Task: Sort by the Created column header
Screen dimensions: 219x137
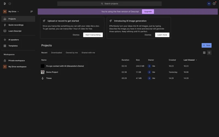Action: coord(172,60)
